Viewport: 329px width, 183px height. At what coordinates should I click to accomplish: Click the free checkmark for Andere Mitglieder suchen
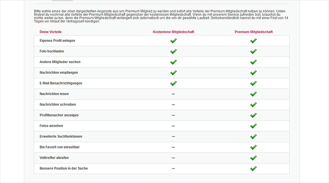[x=174, y=62]
